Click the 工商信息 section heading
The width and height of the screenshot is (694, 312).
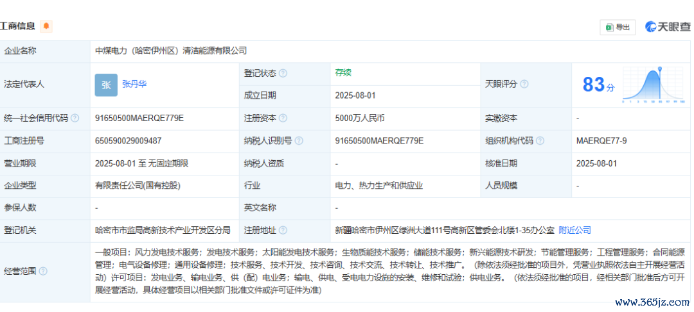(18, 26)
